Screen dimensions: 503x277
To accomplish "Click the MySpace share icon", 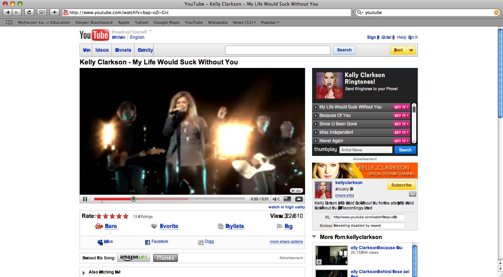I will 100,242.
